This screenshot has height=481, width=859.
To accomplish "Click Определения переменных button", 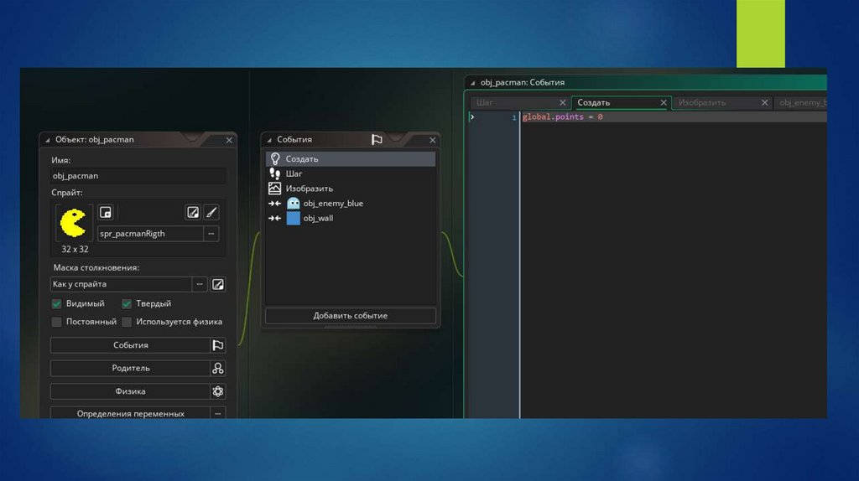I will [x=130, y=413].
